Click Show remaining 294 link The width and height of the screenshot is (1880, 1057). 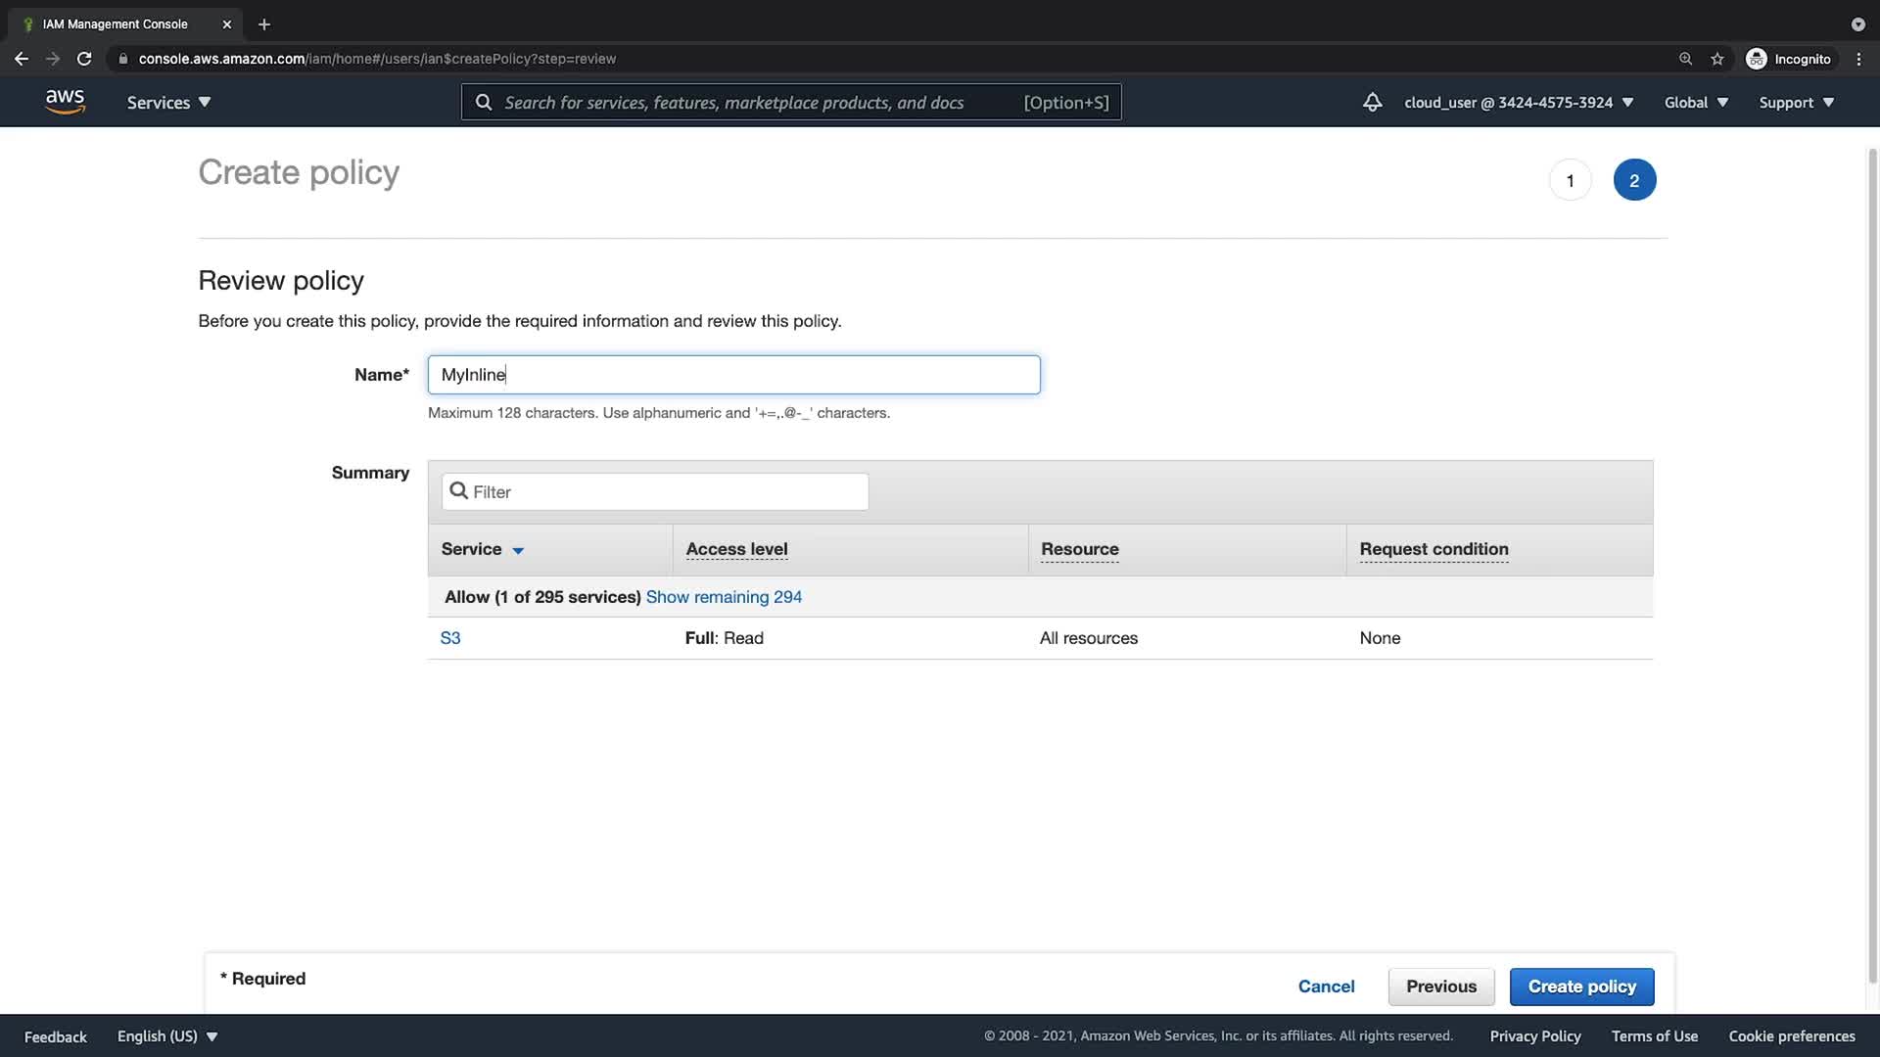pyautogui.click(x=724, y=597)
